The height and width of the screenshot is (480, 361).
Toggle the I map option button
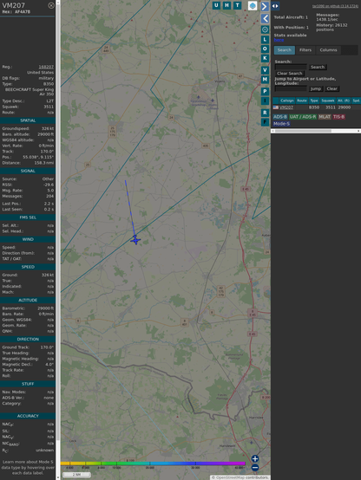265,101
